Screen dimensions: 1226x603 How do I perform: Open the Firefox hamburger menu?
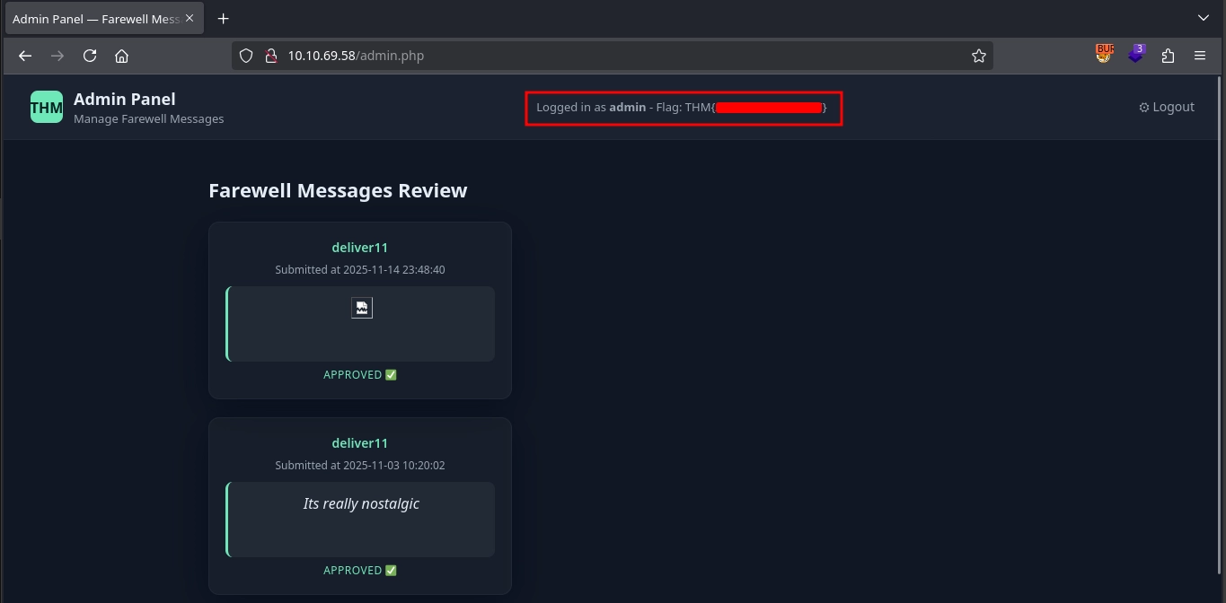1200,56
